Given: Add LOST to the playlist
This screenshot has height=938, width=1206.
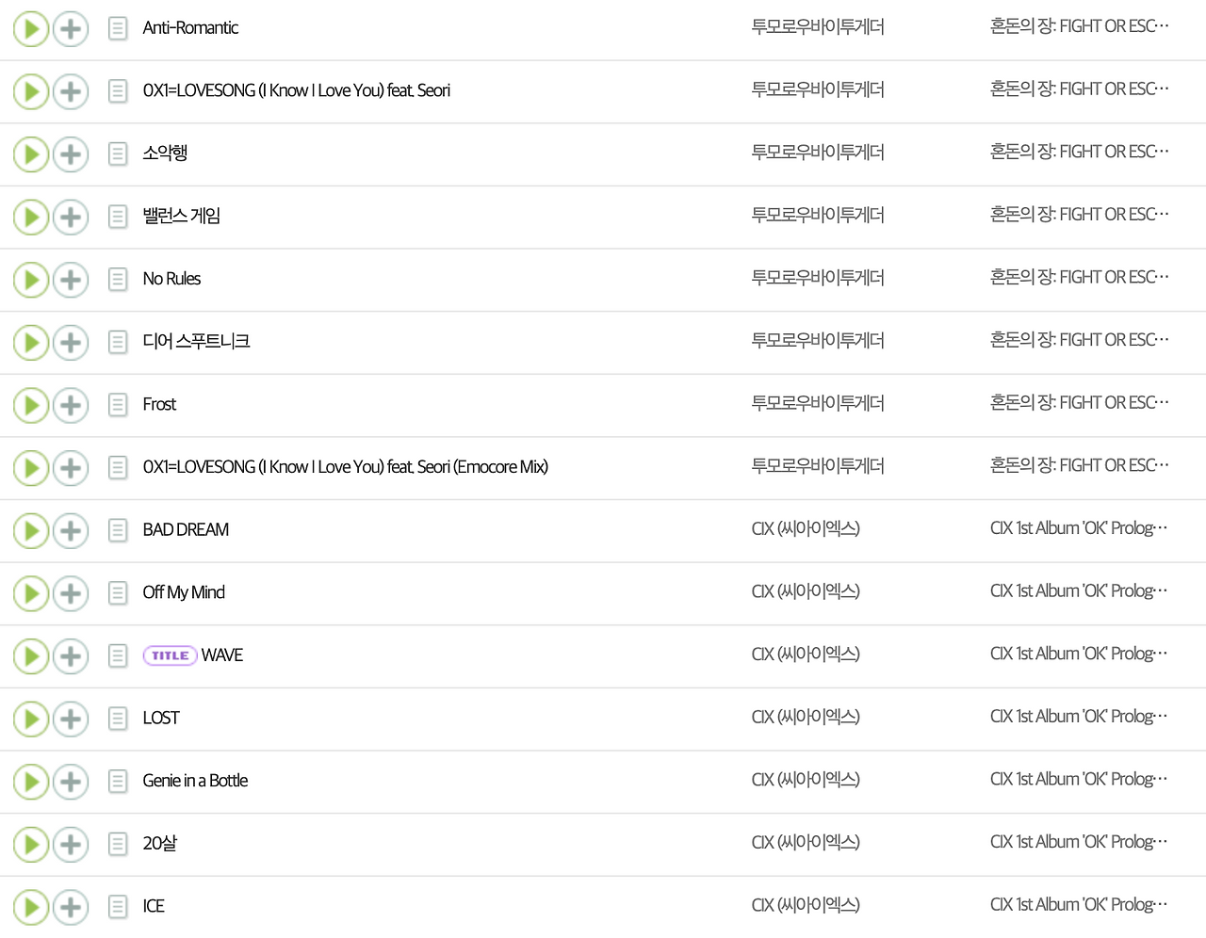Looking at the screenshot, I should (x=71, y=719).
